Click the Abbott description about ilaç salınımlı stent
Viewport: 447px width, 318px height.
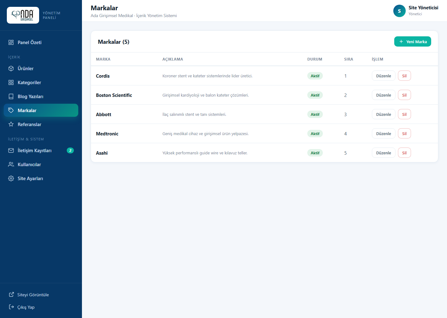pos(194,115)
